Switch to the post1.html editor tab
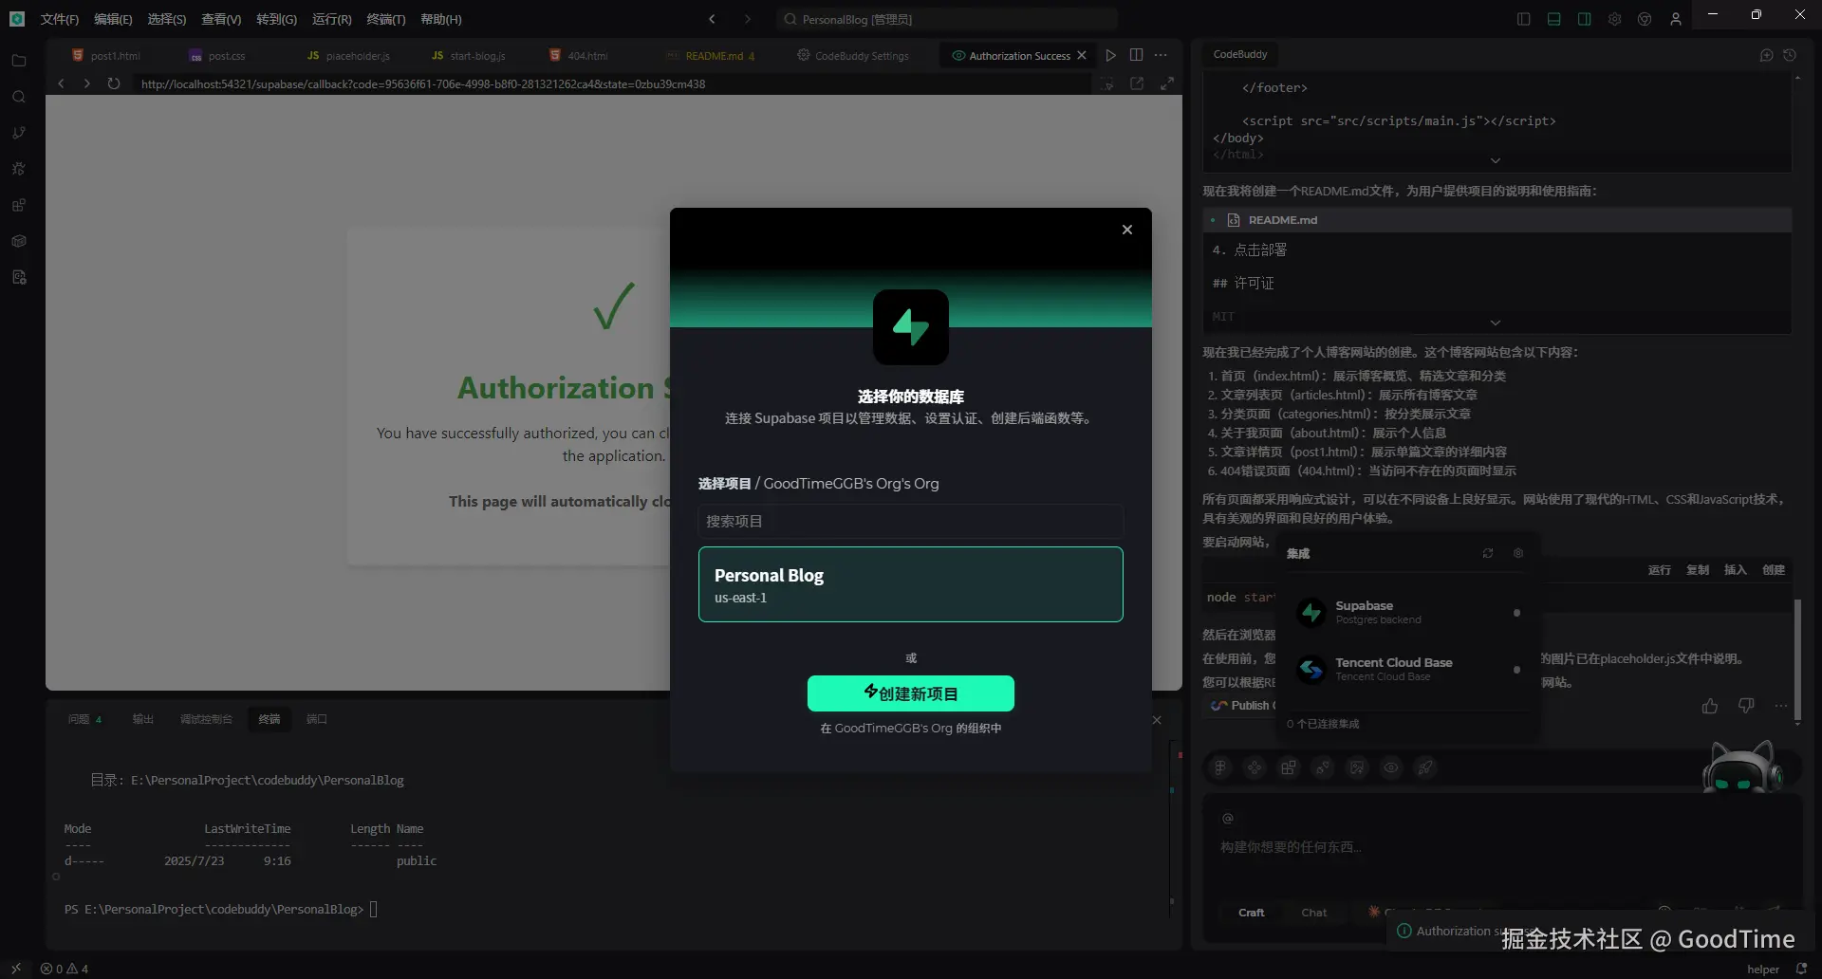 click(106, 56)
